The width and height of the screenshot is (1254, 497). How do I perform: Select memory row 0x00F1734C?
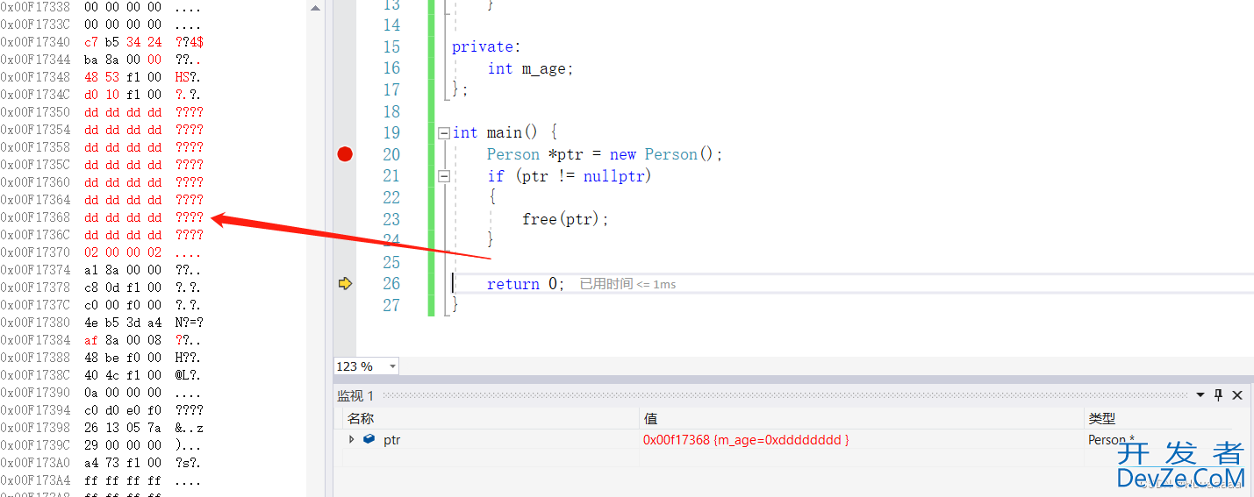coord(100,95)
